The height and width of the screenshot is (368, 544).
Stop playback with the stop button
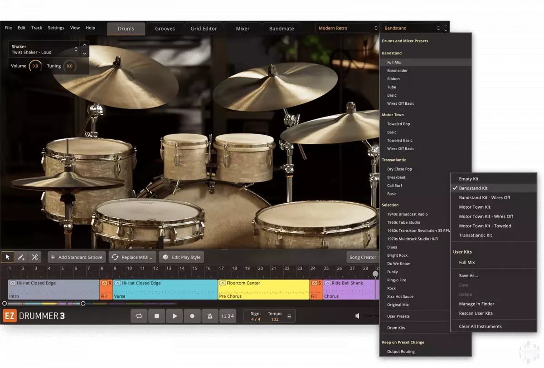(x=157, y=316)
